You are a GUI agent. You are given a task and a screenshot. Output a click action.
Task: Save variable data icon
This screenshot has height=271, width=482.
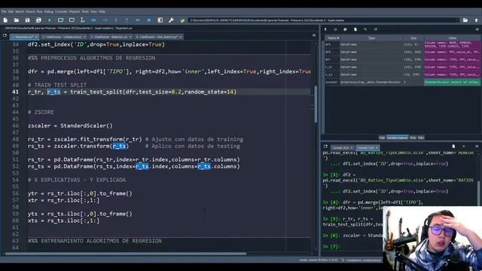coord(335,29)
